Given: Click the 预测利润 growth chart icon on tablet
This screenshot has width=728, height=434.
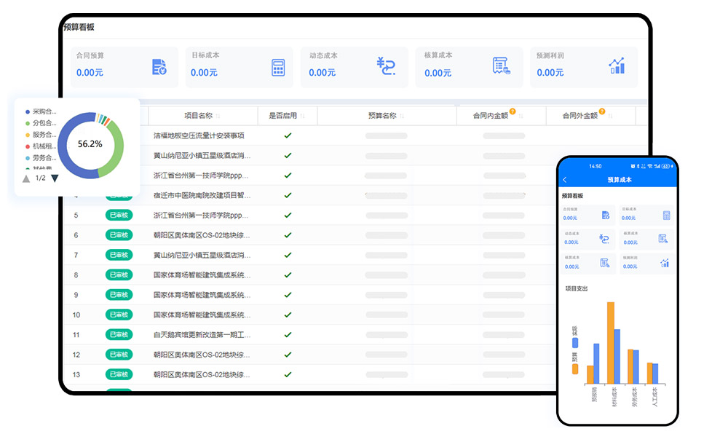Looking at the screenshot, I should click(617, 66).
